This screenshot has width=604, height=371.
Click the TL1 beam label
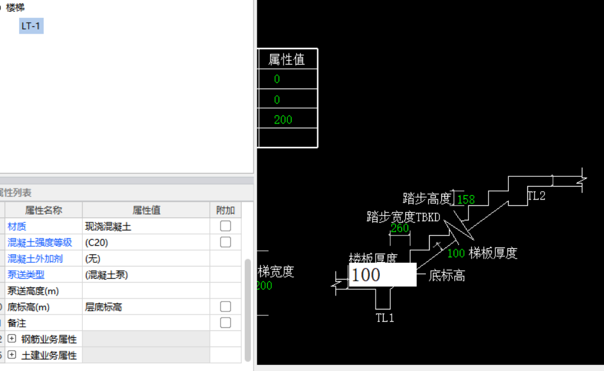385,318
